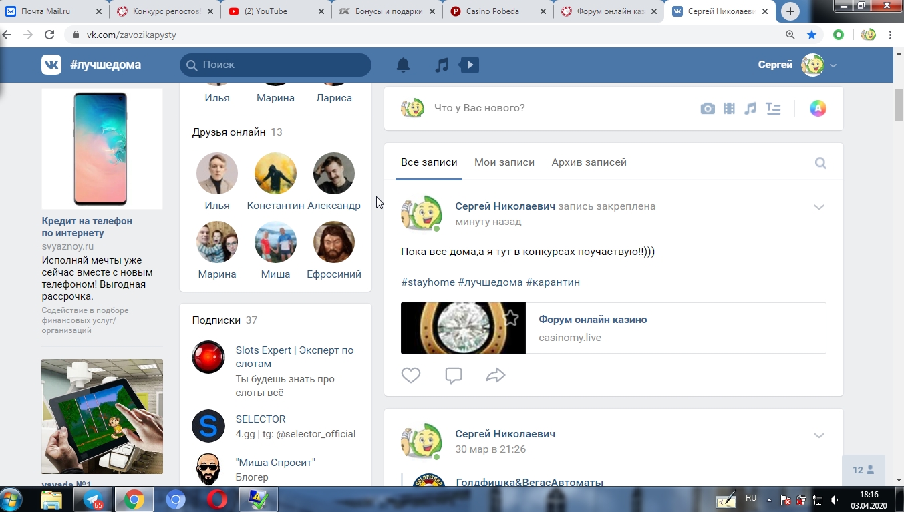This screenshot has width=904, height=512.
Task: Open the taskbar clock showing 18:16
Action: click(x=869, y=500)
